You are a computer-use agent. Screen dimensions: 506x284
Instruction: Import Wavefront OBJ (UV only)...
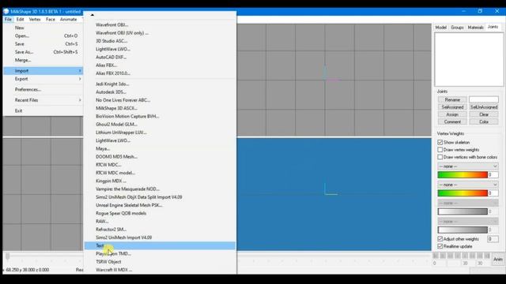[160, 33]
